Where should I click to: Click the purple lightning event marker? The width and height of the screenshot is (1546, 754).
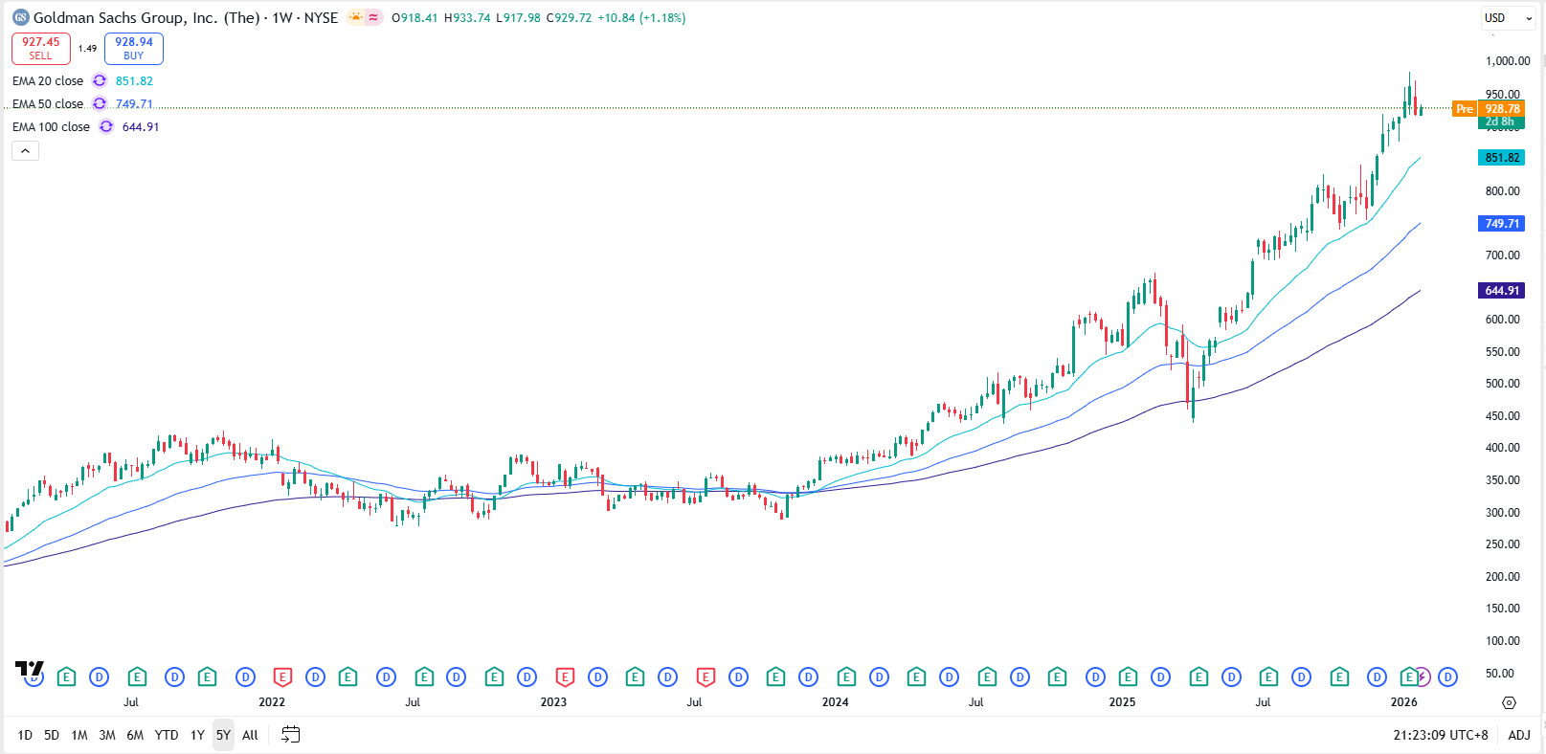(1423, 677)
